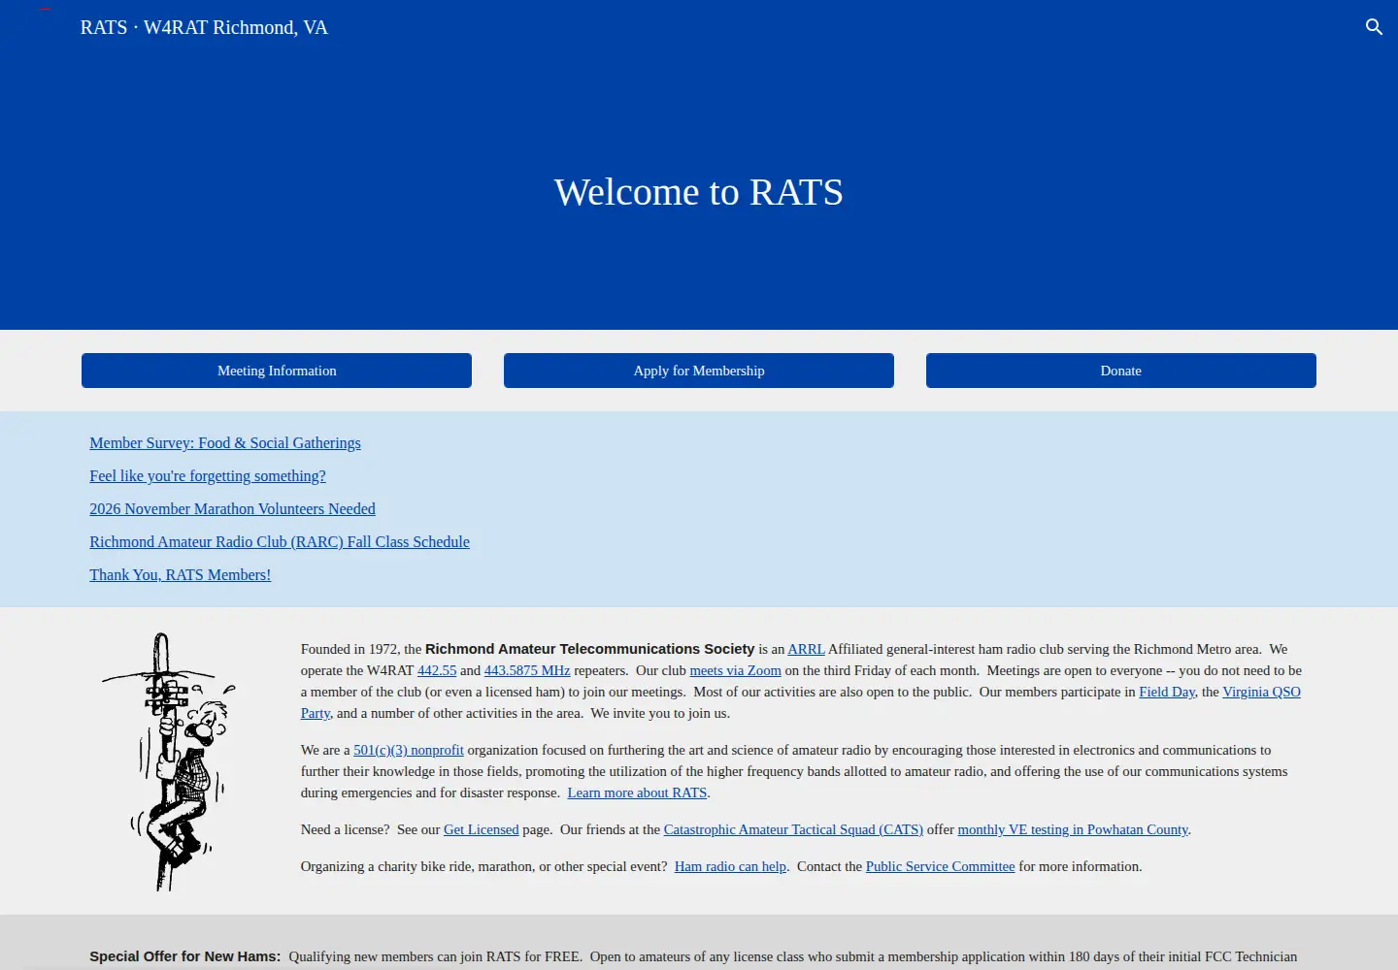The image size is (1398, 970).
Task: Open the site search magnifier icon
Action: point(1374,27)
